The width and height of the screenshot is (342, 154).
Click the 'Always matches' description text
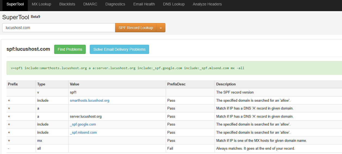pyautogui.click(x=255, y=148)
